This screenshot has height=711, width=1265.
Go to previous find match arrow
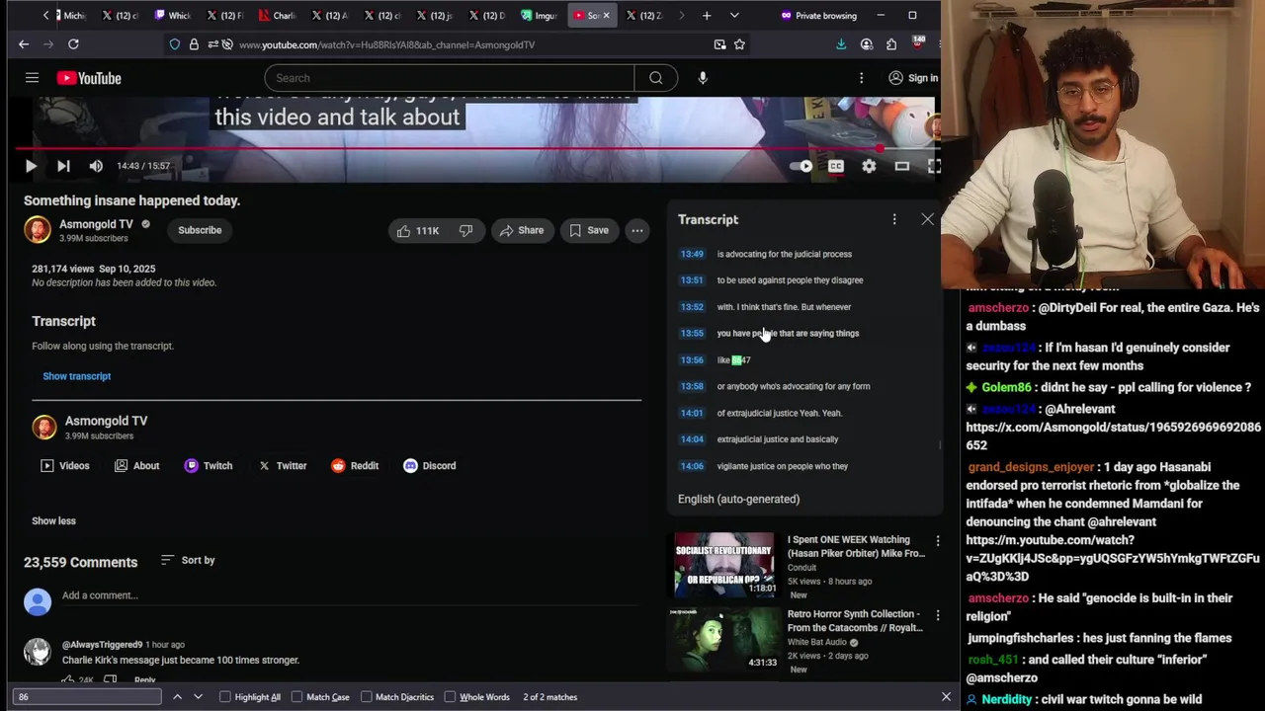coord(177,697)
